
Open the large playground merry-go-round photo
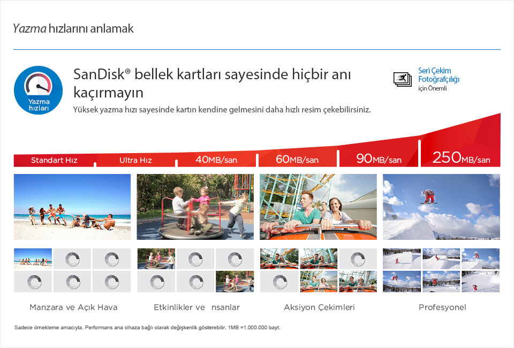click(195, 207)
